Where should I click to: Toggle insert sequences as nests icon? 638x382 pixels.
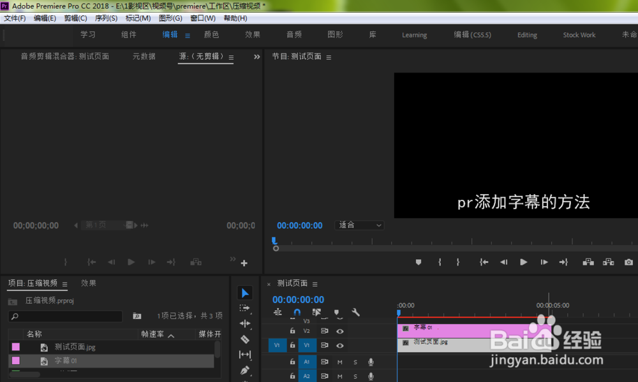pyautogui.click(x=278, y=312)
